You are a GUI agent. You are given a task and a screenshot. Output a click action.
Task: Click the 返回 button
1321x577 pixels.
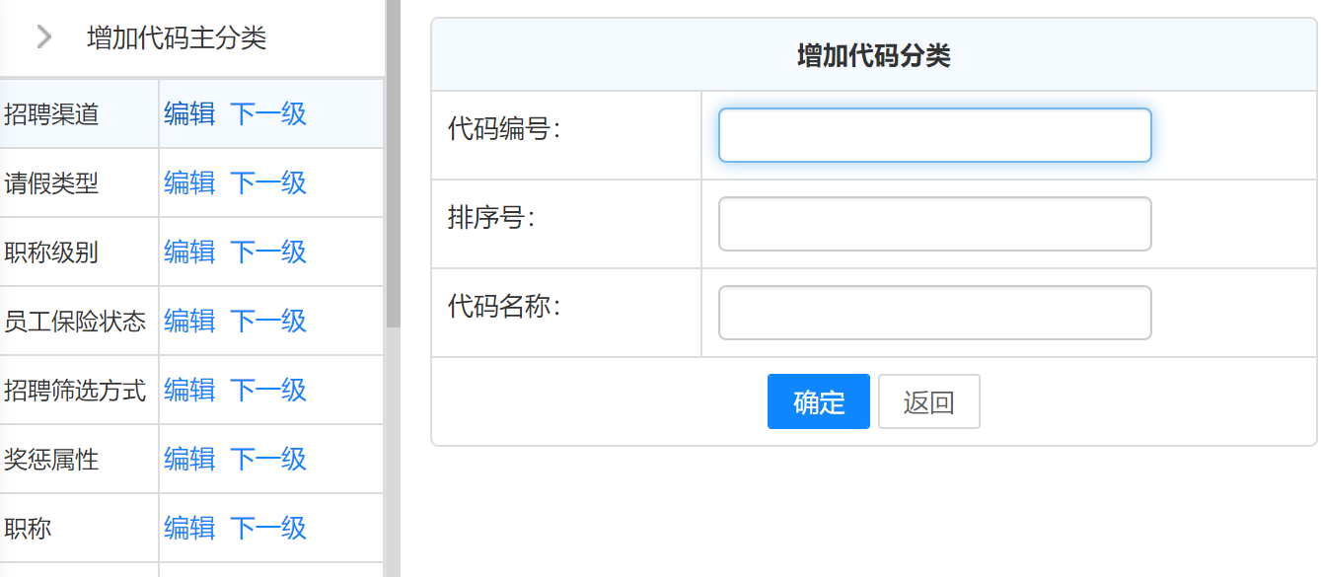(928, 401)
